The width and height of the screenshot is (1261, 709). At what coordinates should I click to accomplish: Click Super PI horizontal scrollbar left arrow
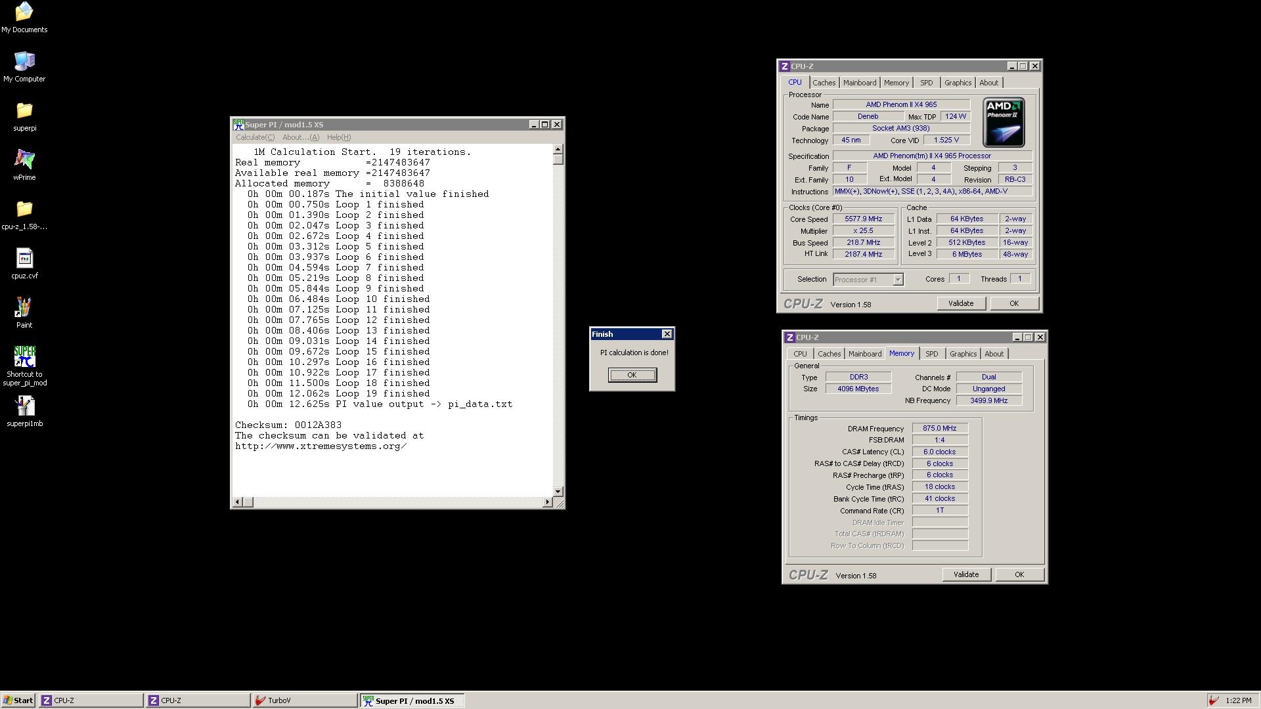point(238,502)
